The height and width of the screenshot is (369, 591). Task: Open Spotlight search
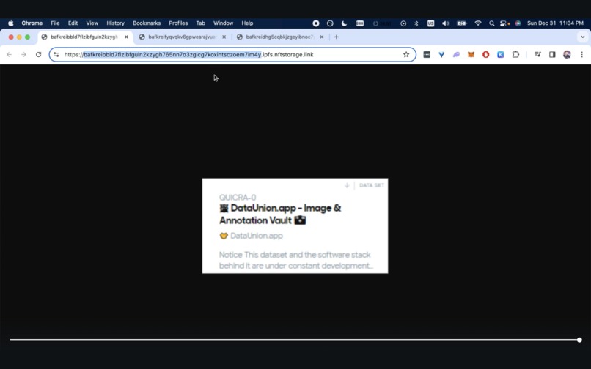click(x=491, y=23)
